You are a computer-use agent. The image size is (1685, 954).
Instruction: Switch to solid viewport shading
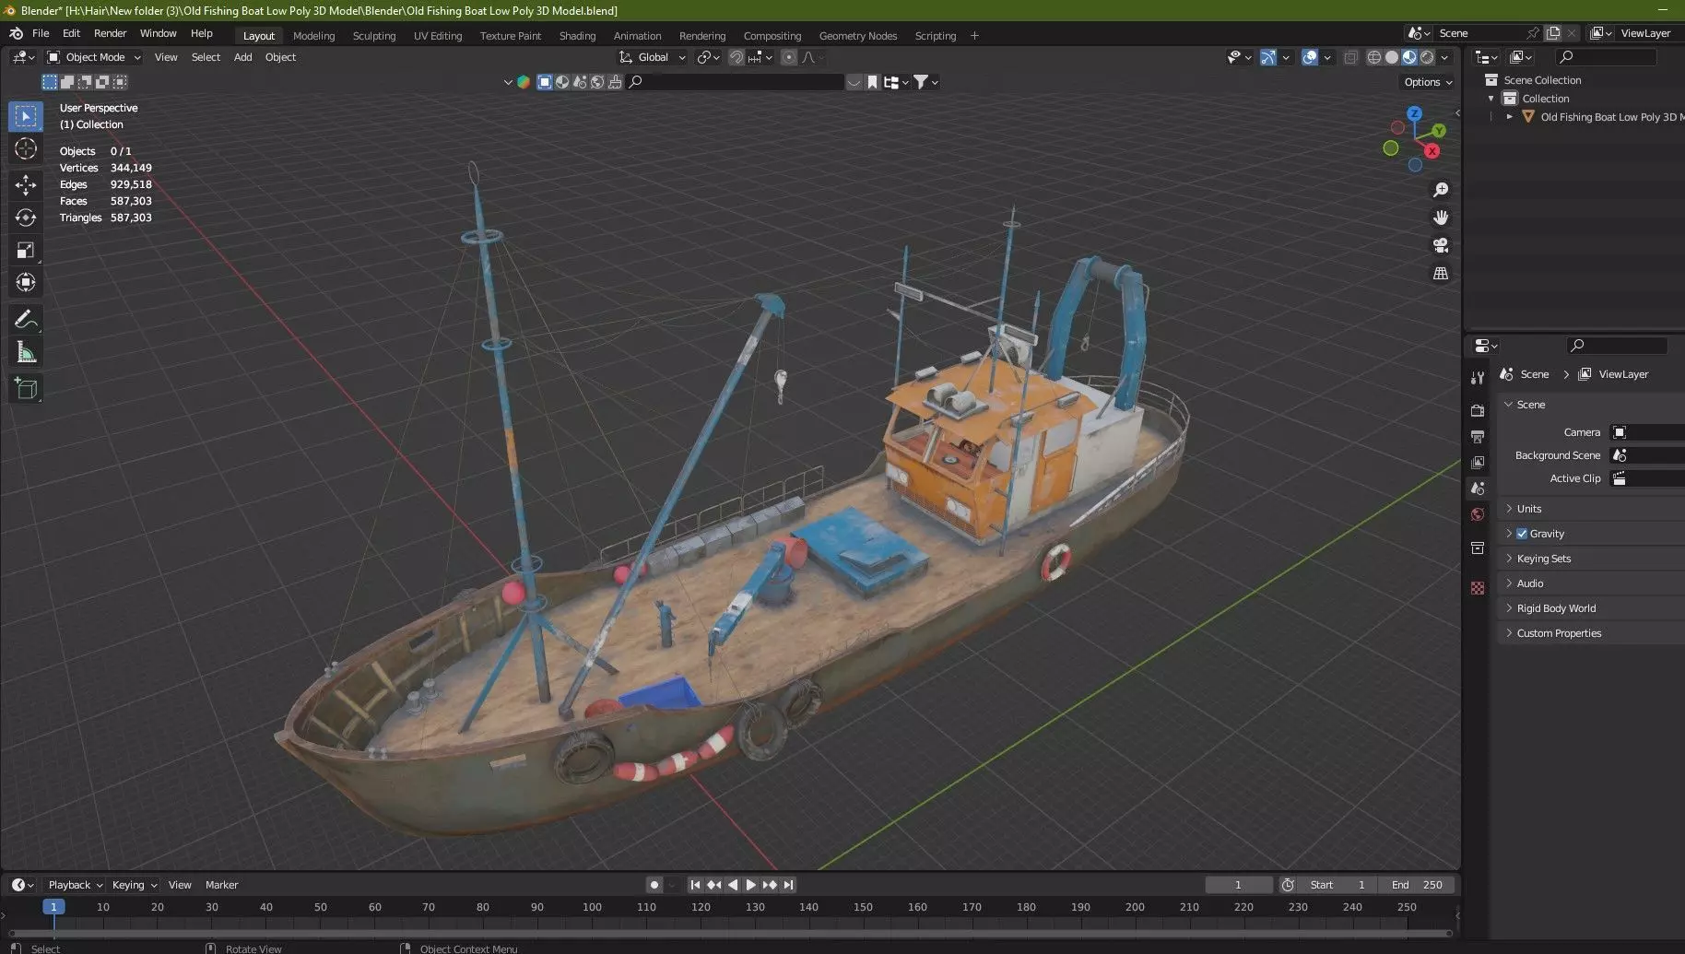[1392, 57]
